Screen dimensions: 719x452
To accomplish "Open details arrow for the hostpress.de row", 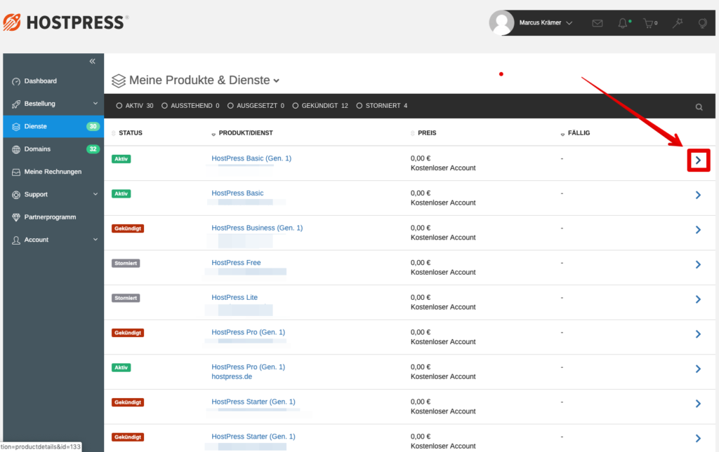I will (x=698, y=369).
